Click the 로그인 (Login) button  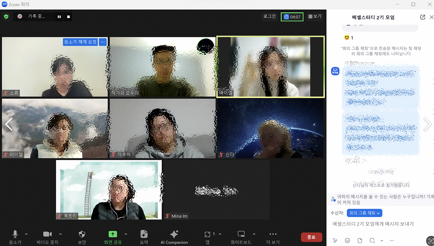tap(269, 16)
